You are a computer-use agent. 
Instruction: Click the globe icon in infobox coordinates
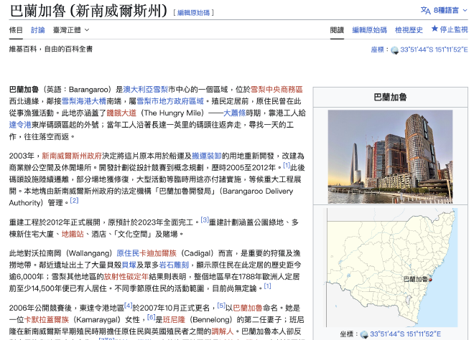(x=364, y=334)
